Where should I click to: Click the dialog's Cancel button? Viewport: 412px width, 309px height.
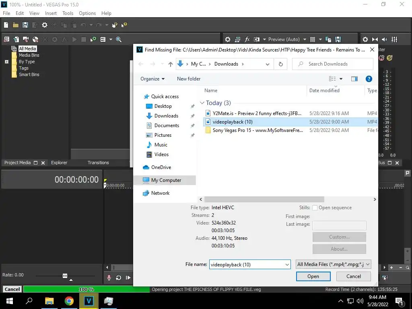(353, 276)
